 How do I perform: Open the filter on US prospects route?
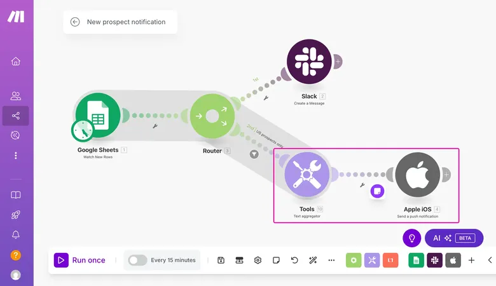click(x=254, y=154)
